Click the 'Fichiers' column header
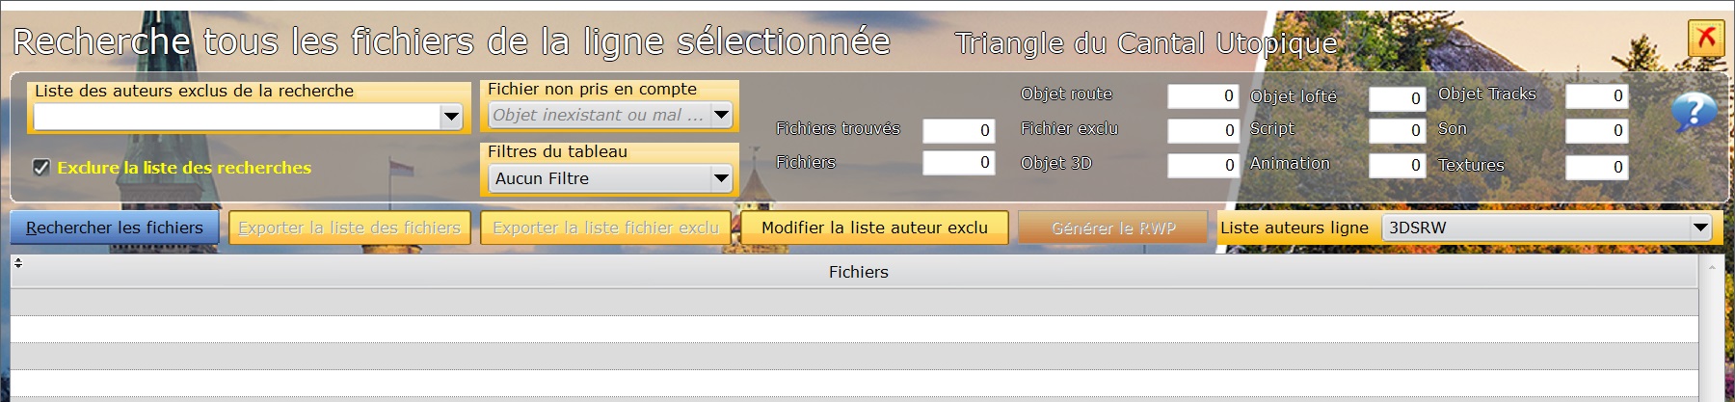The height and width of the screenshot is (402, 1735). pyautogui.click(x=858, y=272)
